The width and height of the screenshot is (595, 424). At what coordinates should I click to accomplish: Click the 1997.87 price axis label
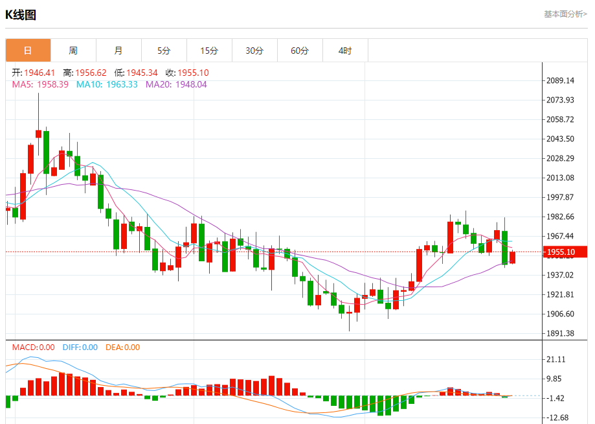coord(560,197)
